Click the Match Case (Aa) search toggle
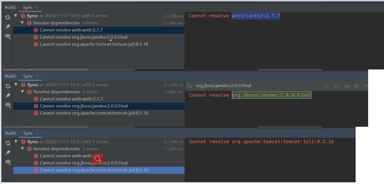The width and height of the screenshot is (384, 184). pyautogui.click(x=347, y=86)
